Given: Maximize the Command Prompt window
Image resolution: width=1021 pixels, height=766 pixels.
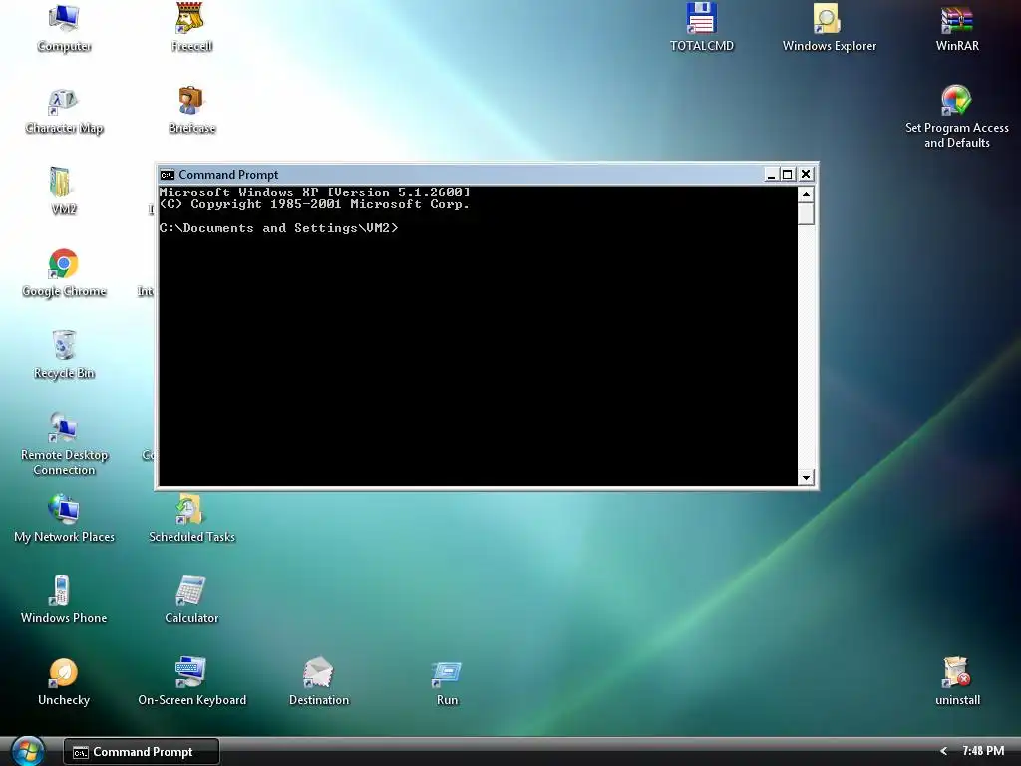Looking at the screenshot, I should (788, 174).
